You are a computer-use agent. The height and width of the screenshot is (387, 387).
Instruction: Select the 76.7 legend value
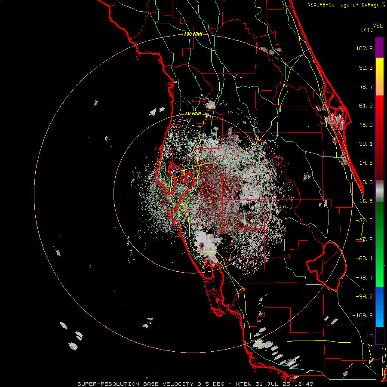366,86
